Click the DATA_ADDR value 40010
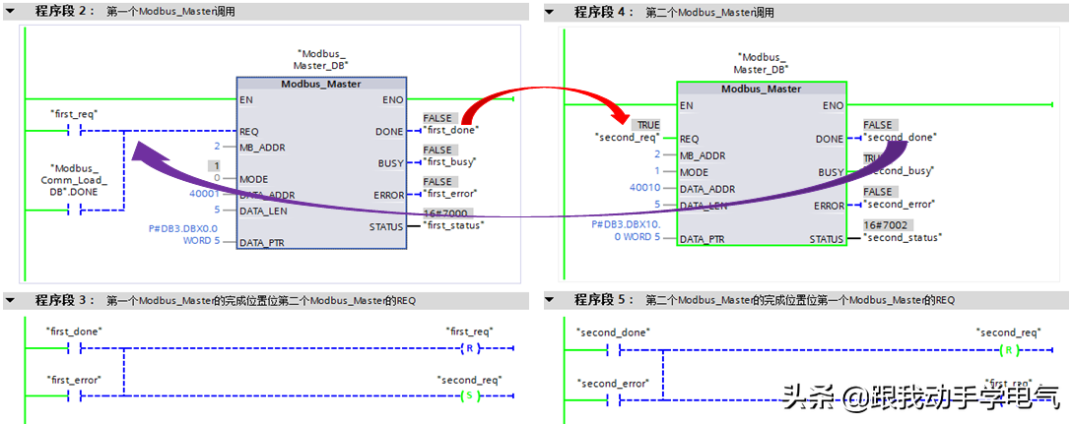The height and width of the screenshot is (424, 1073). pyautogui.click(x=645, y=188)
